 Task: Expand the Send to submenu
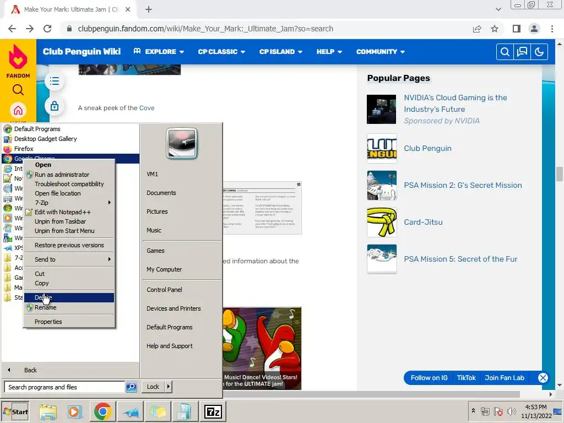pos(69,259)
